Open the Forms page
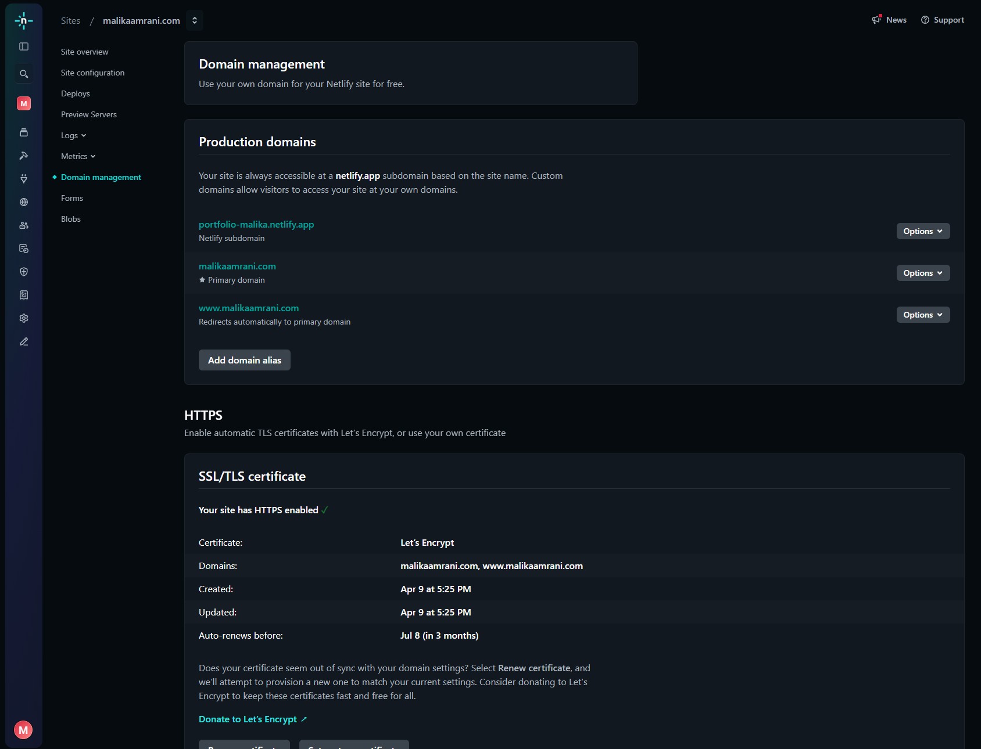The height and width of the screenshot is (749, 981). point(72,198)
